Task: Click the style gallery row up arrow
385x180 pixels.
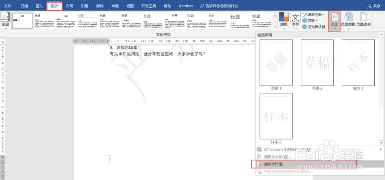Action: pos(275,15)
